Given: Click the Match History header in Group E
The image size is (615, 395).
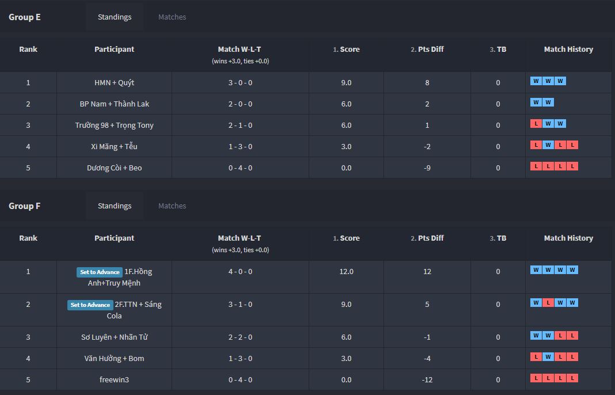Looking at the screenshot, I should 568,49.
